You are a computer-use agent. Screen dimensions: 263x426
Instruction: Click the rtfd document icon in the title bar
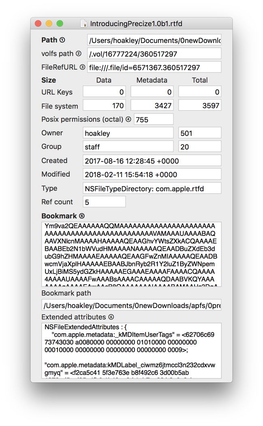point(84,24)
